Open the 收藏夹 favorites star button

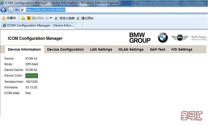[9, 18]
